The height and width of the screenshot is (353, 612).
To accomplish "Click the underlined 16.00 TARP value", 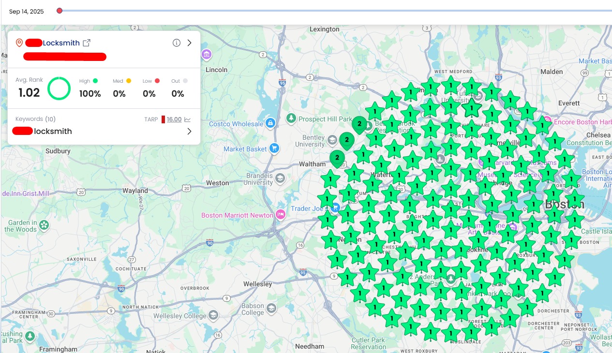I will [174, 119].
